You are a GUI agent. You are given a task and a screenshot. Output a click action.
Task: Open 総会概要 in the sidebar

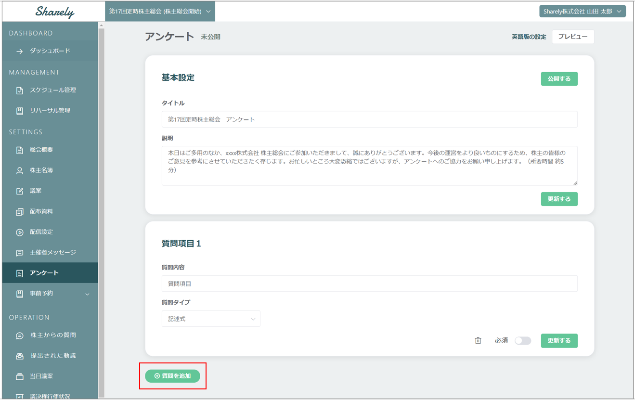click(41, 150)
